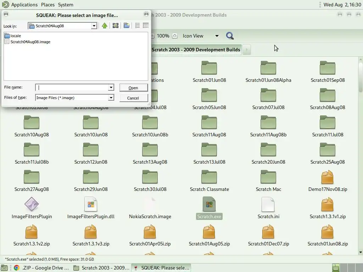This screenshot has height=272, width=363.
Task: Switch file dialog to details view
Action: 146,25
